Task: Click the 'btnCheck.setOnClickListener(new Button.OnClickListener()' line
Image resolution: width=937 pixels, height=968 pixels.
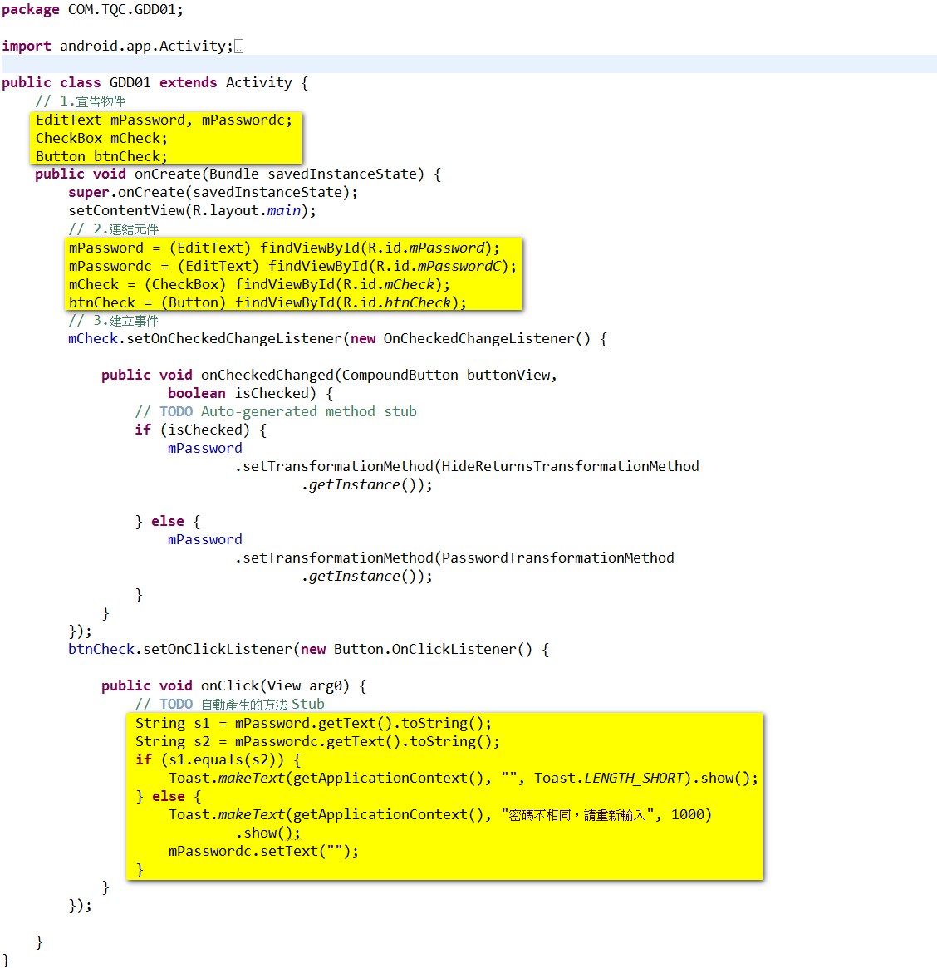Action: [x=309, y=650]
